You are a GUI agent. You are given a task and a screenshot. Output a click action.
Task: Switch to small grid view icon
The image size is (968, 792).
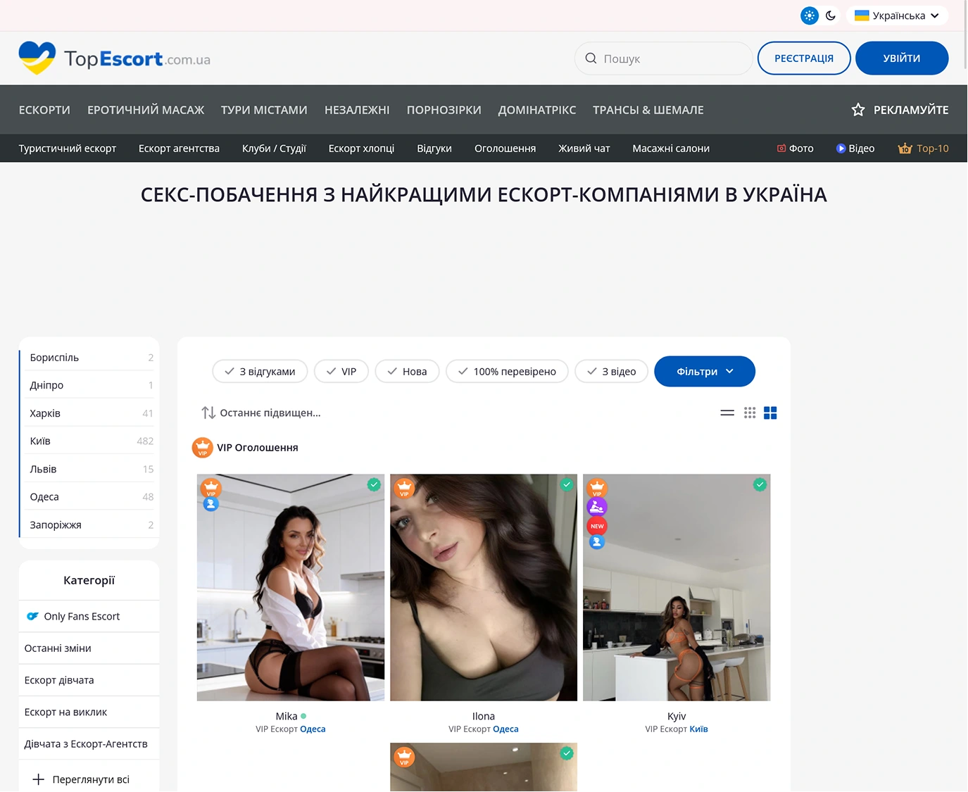coord(750,413)
